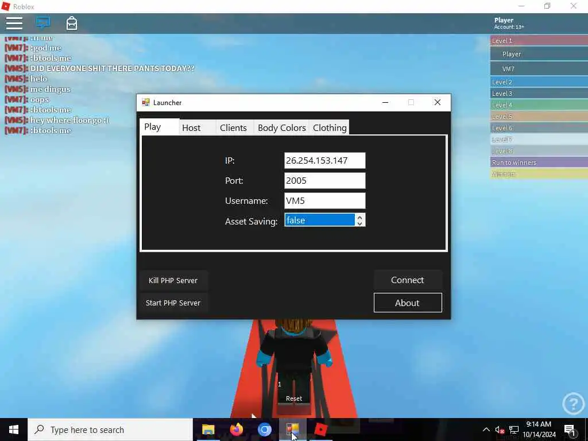This screenshot has height=441, width=588.
Task: Click the IP address input field
Action: point(325,161)
